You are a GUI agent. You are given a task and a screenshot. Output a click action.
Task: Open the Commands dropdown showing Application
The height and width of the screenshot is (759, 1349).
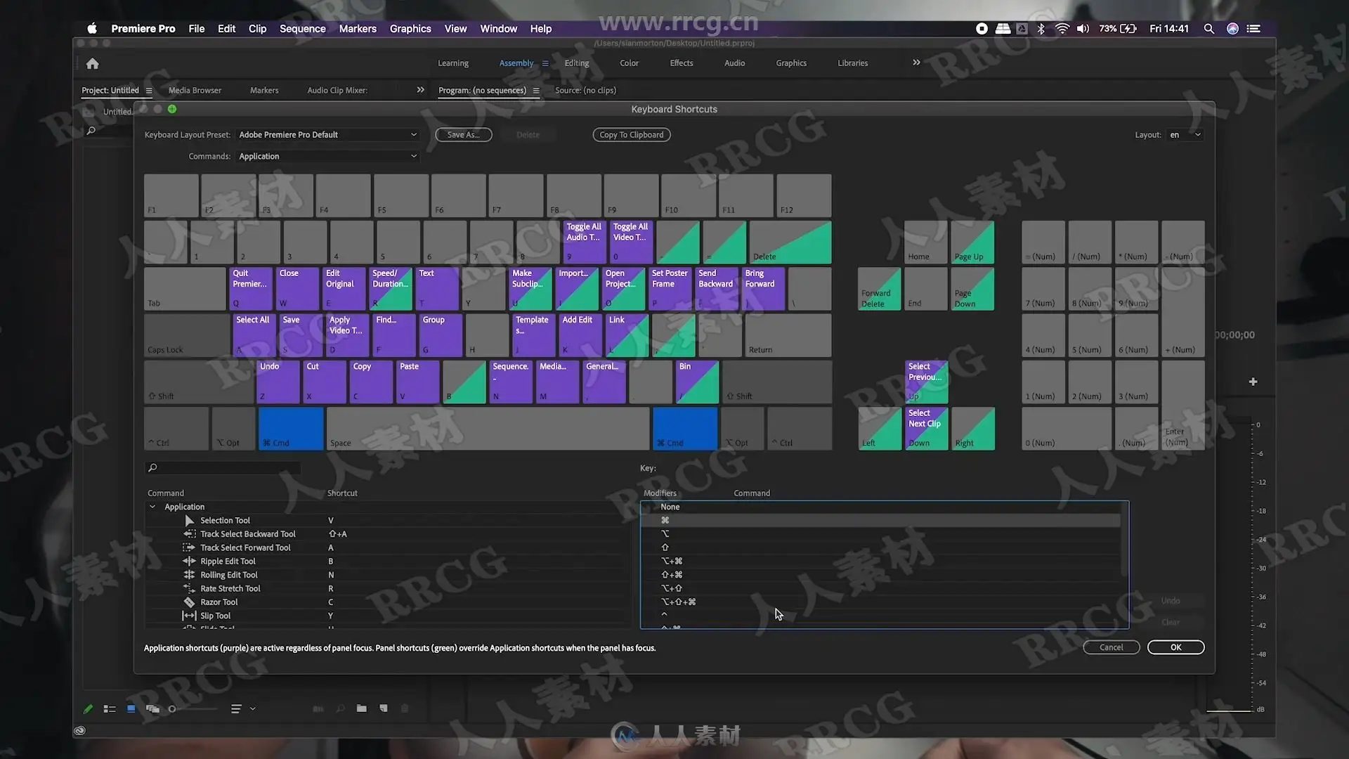point(327,157)
